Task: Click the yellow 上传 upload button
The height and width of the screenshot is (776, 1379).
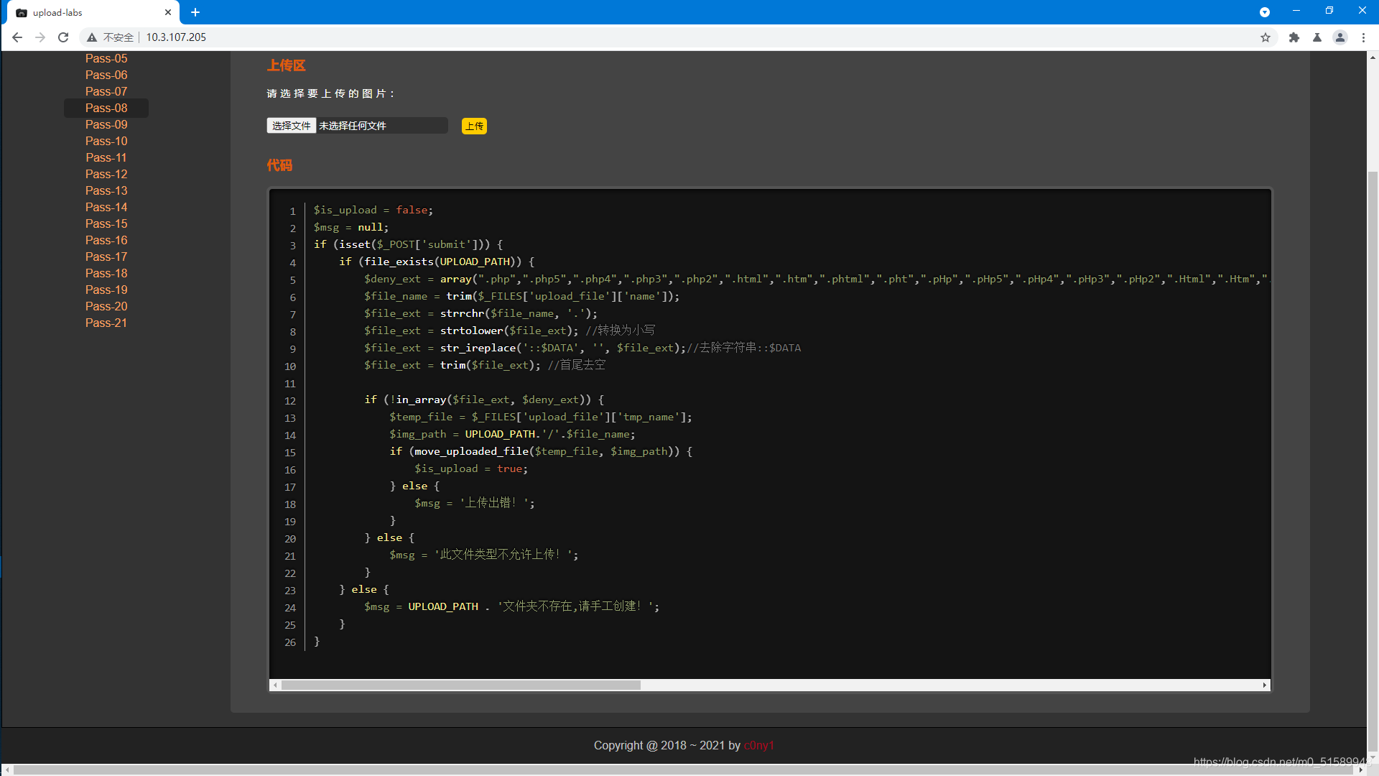Action: (x=474, y=126)
